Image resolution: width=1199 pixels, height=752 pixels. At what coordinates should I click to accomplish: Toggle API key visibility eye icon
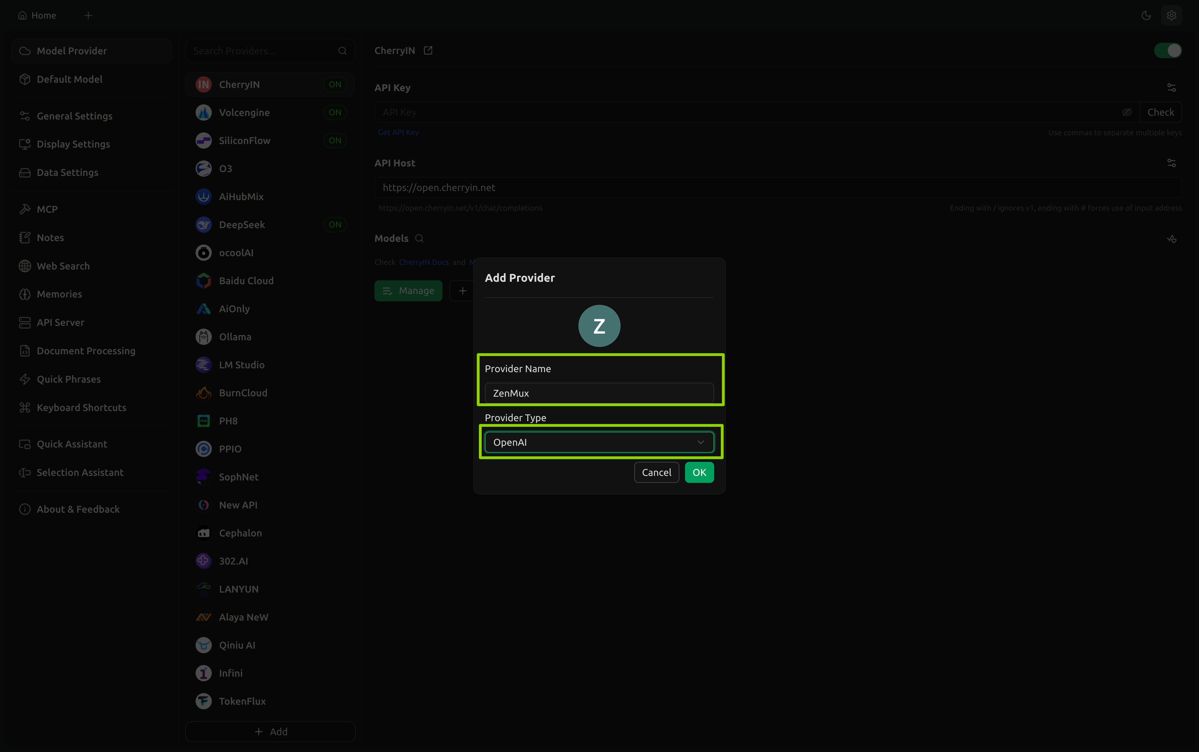click(1127, 112)
